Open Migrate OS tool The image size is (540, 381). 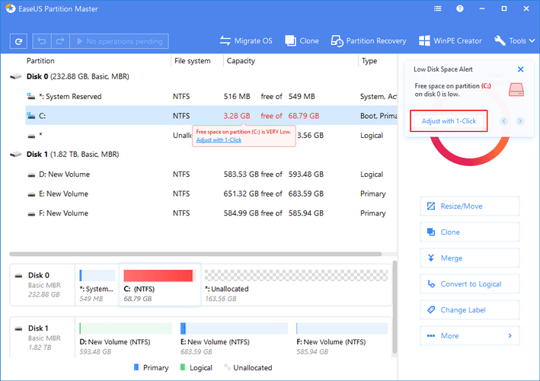pyautogui.click(x=248, y=40)
